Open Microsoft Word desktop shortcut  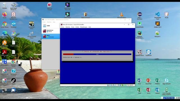coord(139,81)
